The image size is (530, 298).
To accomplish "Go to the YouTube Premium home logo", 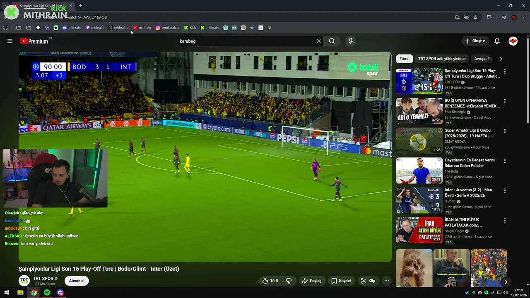I will [34, 41].
